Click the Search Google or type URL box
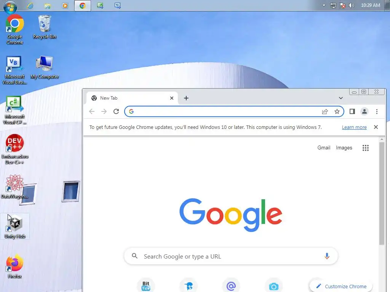This screenshot has width=390, height=292. (x=231, y=256)
